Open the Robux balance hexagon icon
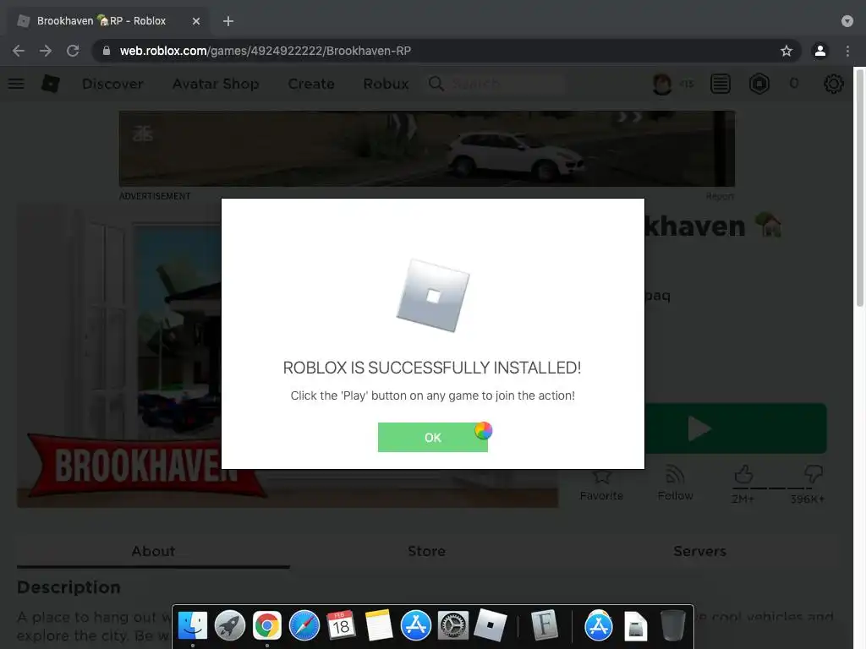 click(x=759, y=84)
